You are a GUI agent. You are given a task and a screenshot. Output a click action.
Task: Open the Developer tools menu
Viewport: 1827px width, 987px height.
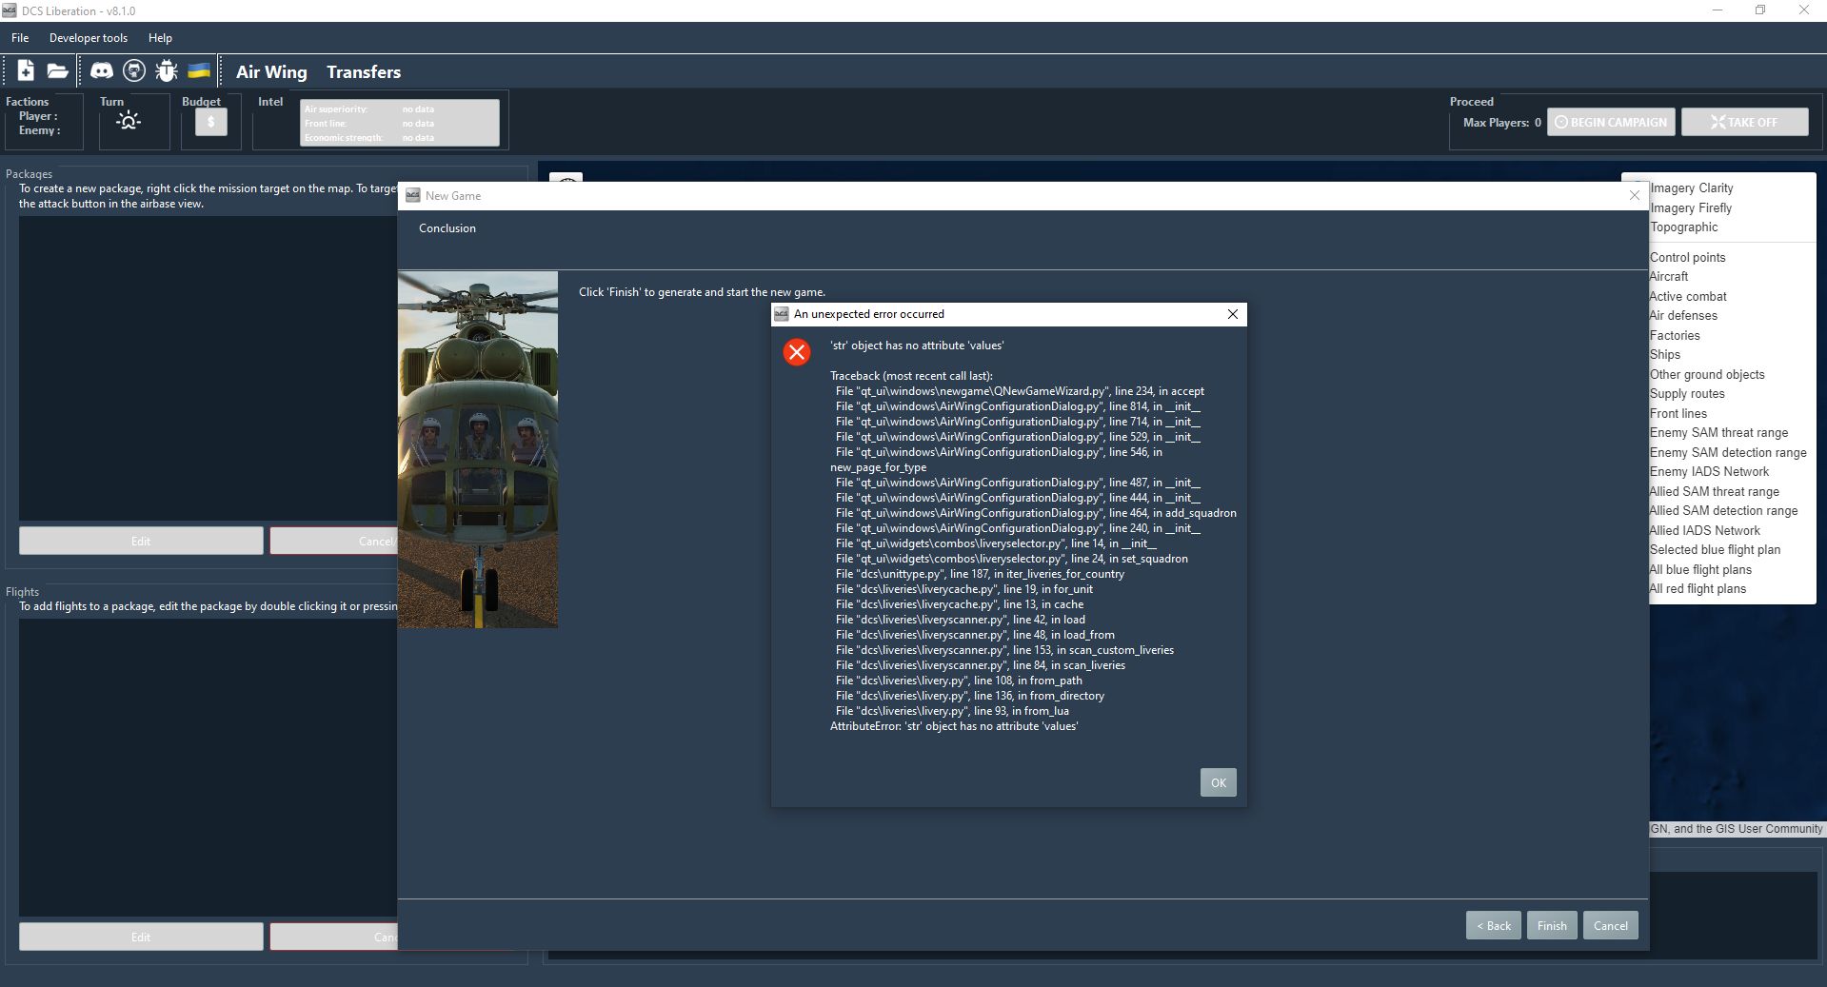point(88,38)
